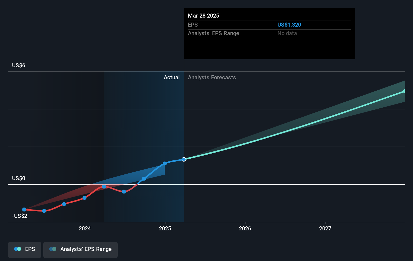Click the EPS row label in tooltip

coord(193,25)
